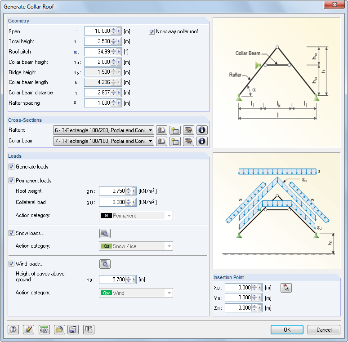
Task: Open the X0 insertion value picker arrow
Action: (x=260, y=288)
